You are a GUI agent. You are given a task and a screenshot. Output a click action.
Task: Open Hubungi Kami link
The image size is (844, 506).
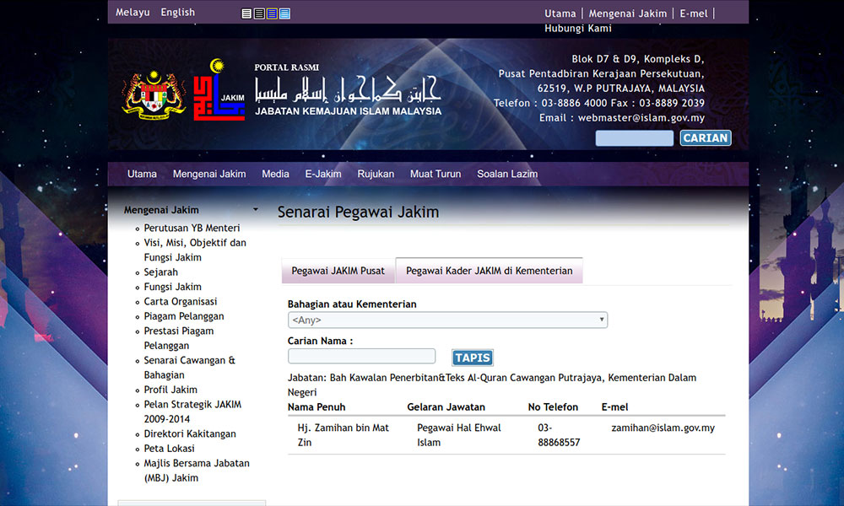click(577, 29)
